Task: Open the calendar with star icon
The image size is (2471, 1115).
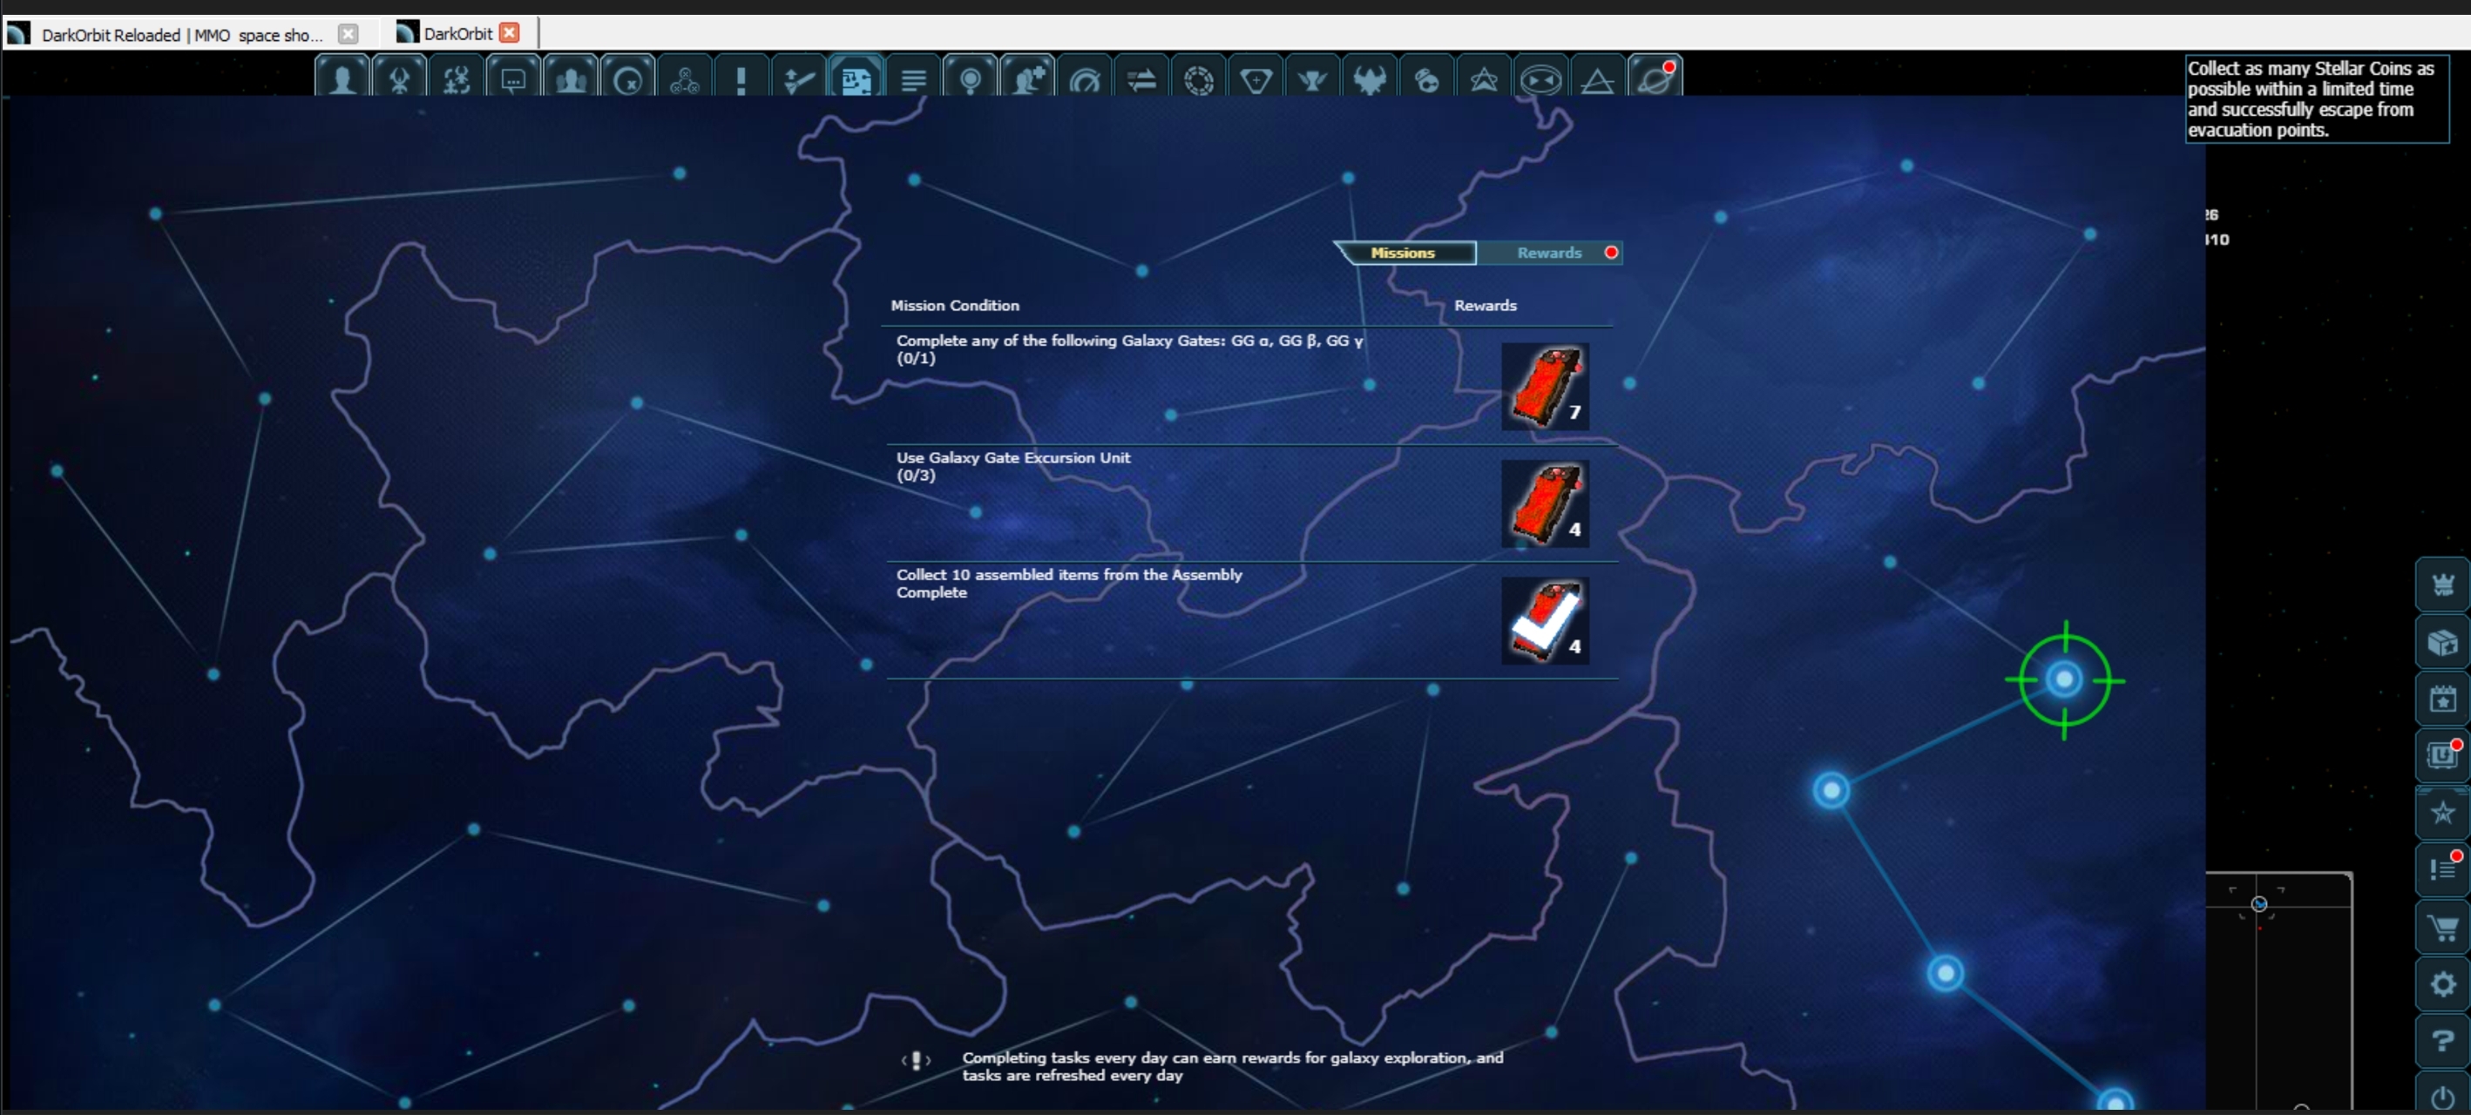Action: click(x=2442, y=699)
